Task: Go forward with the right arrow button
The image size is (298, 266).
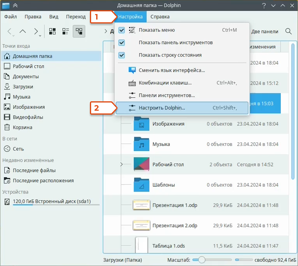Action: pos(36,31)
